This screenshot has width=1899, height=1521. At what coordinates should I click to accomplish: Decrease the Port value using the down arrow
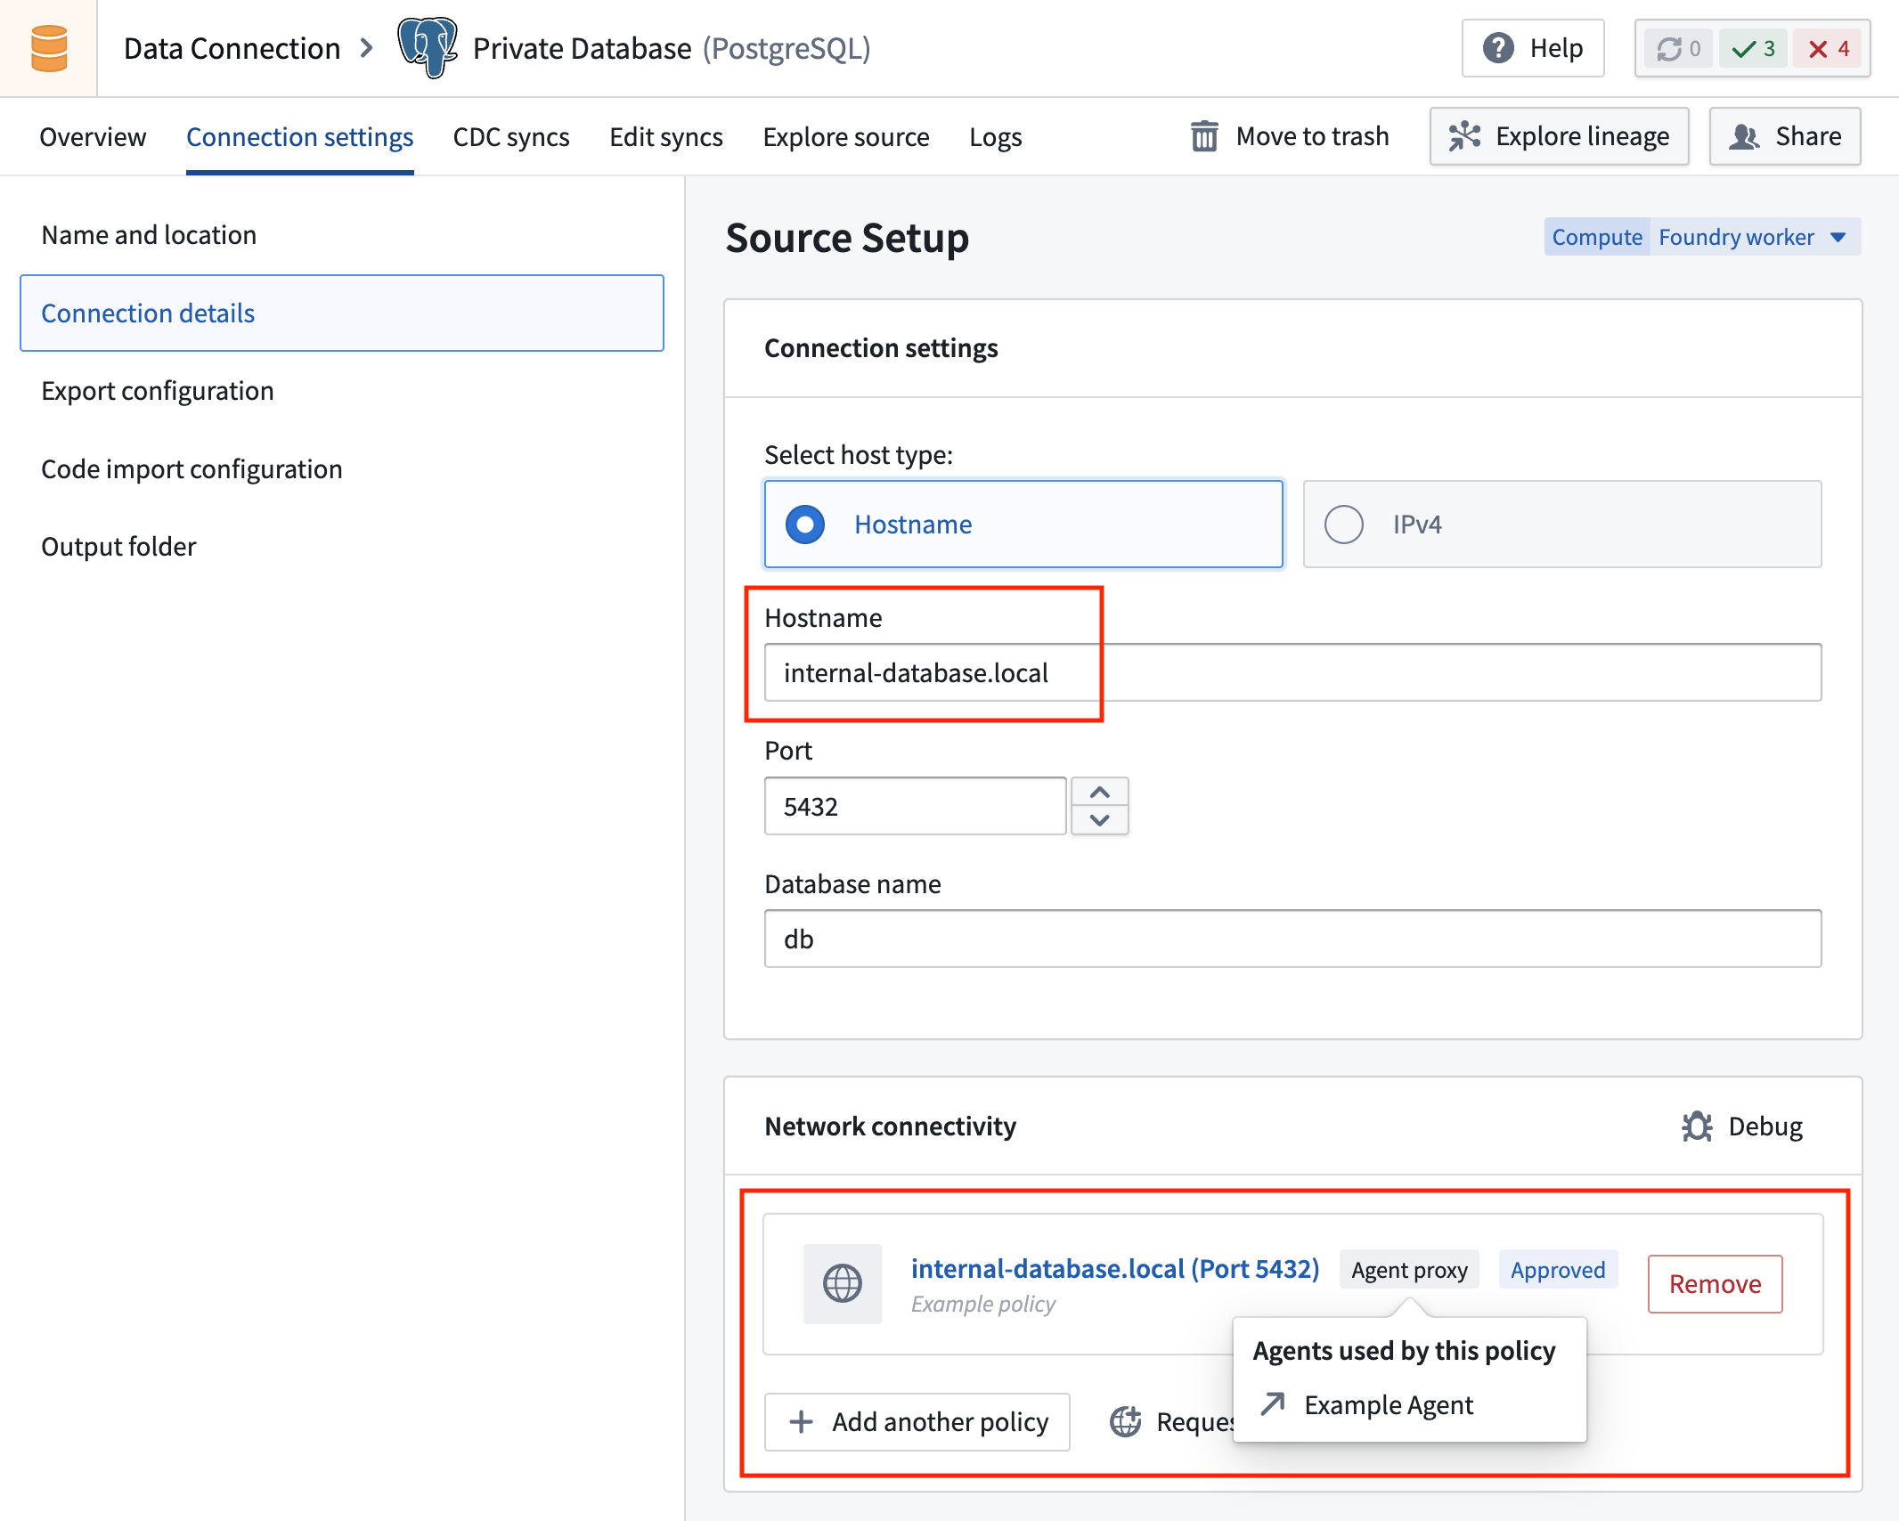point(1099,821)
